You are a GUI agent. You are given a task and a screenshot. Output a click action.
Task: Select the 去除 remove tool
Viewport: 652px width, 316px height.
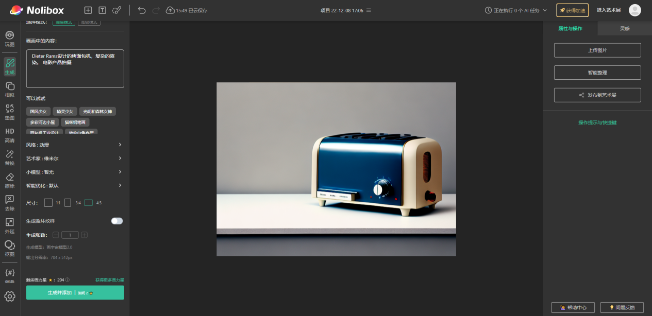[x=10, y=203]
